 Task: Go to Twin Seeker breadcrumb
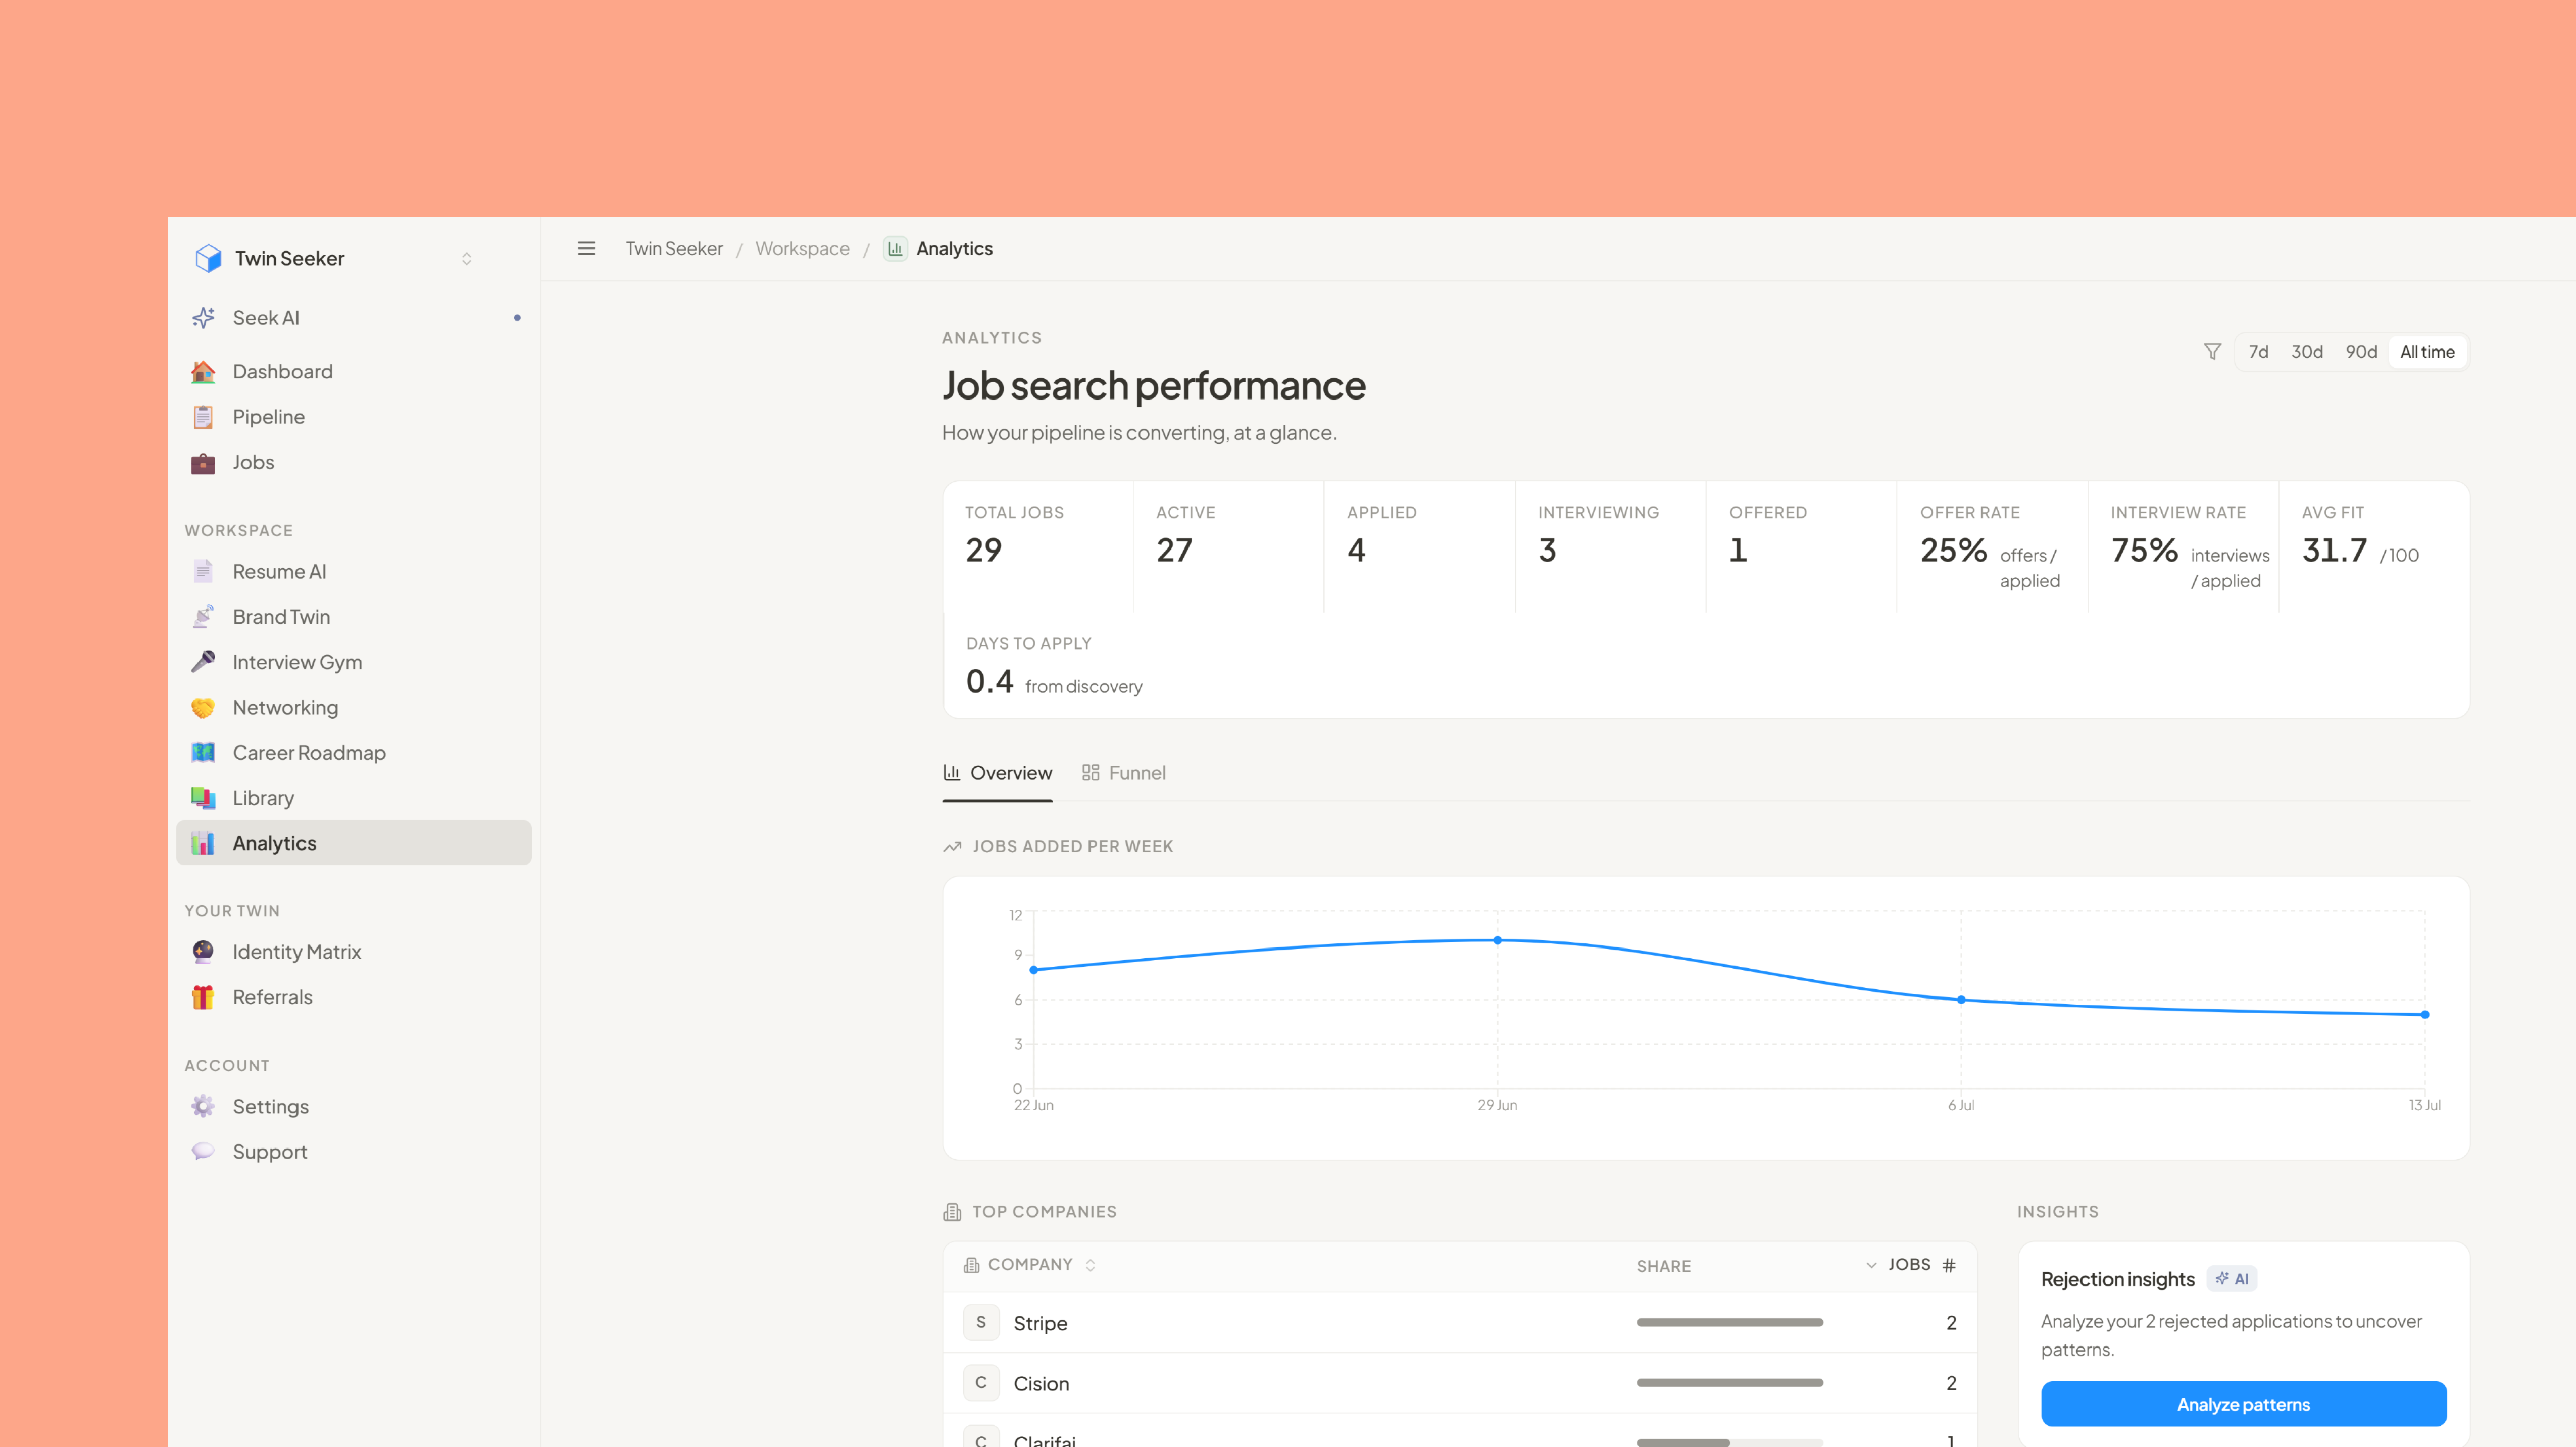pyautogui.click(x=674, y=248)
